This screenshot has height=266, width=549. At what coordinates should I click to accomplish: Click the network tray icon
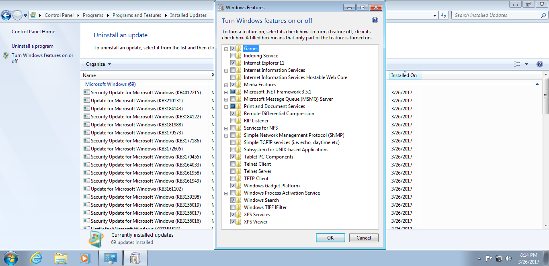pyautogui.click(x=499, y=258)
